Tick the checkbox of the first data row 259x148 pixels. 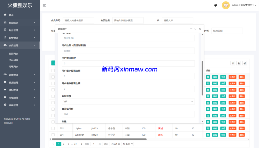coord(53,77)
